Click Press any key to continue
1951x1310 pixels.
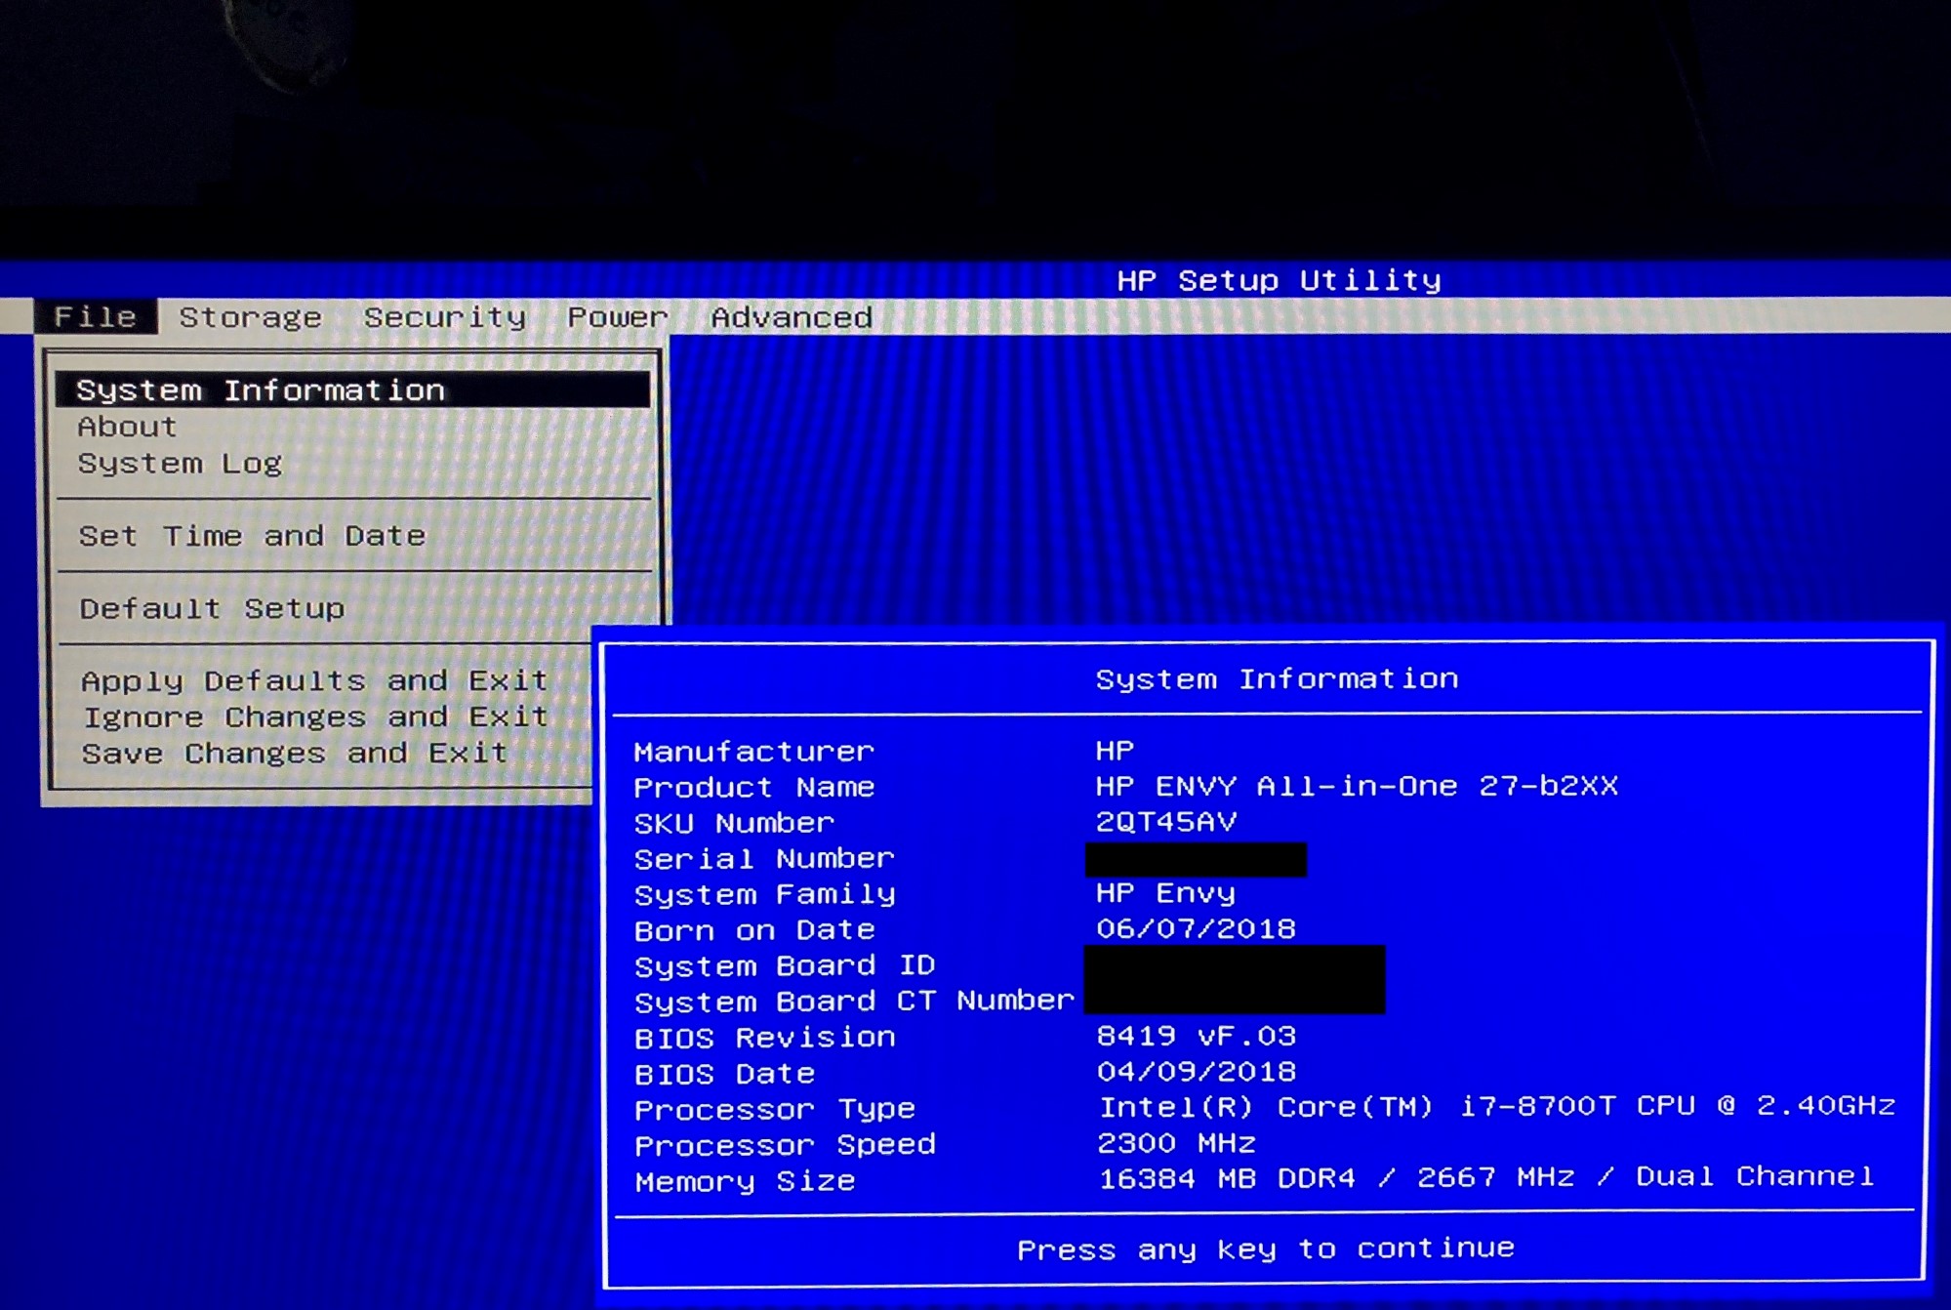pyautogui.click(x=1265, y=1249)
